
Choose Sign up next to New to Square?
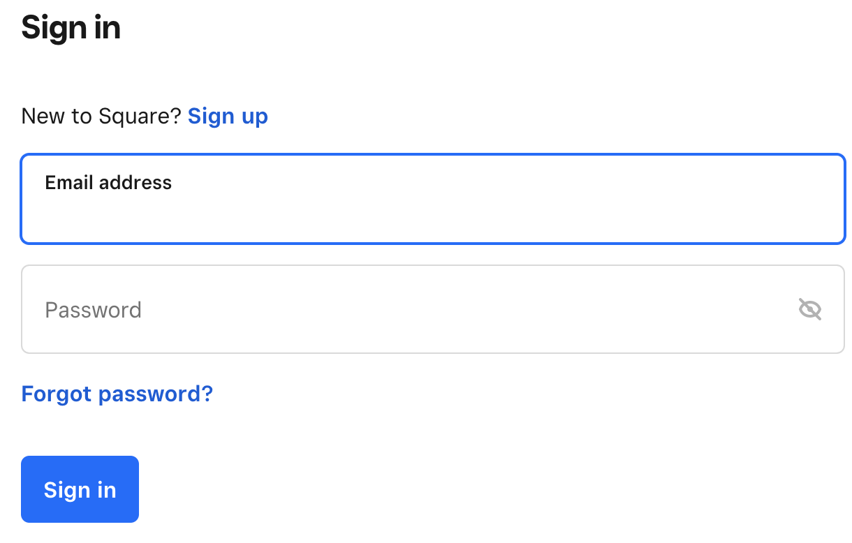[228, 116]
